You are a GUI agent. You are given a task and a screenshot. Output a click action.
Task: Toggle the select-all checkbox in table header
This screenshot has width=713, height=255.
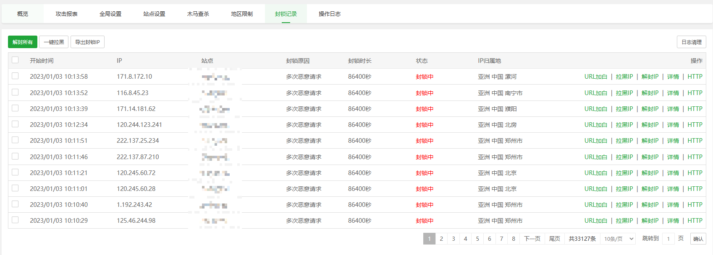tap(15, 60)
